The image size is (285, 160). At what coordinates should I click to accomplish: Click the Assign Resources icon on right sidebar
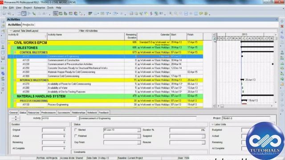[x=282, y=52]
